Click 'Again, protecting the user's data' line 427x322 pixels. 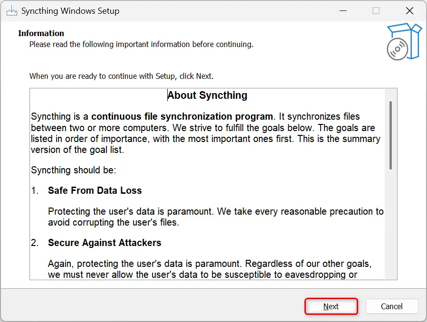[209, 264]
